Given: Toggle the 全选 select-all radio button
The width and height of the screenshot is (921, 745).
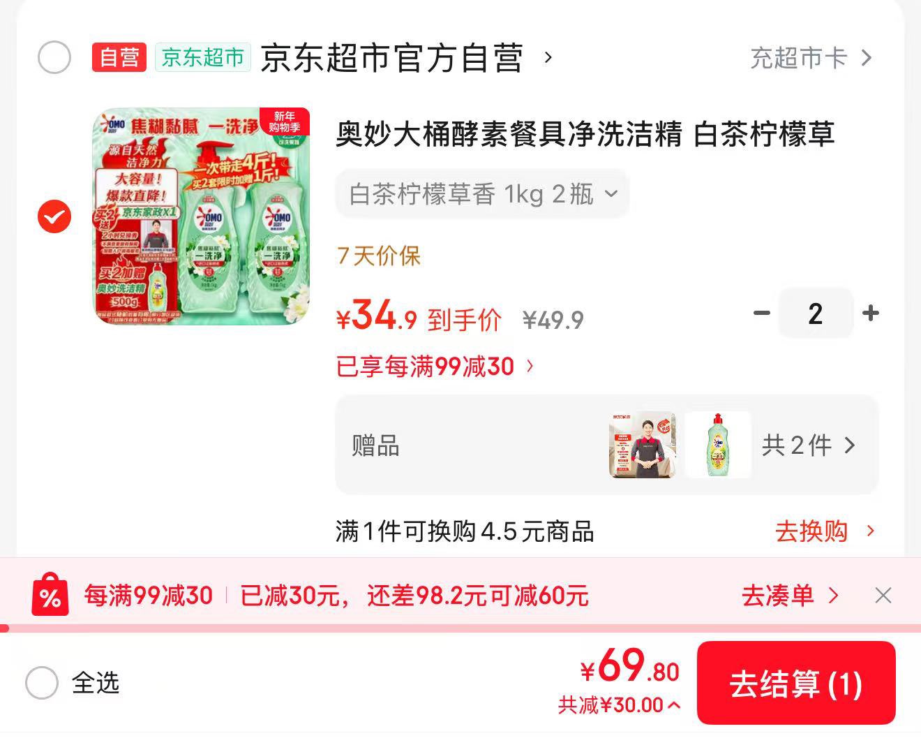Looking at the screenshot, I should 42,683.
